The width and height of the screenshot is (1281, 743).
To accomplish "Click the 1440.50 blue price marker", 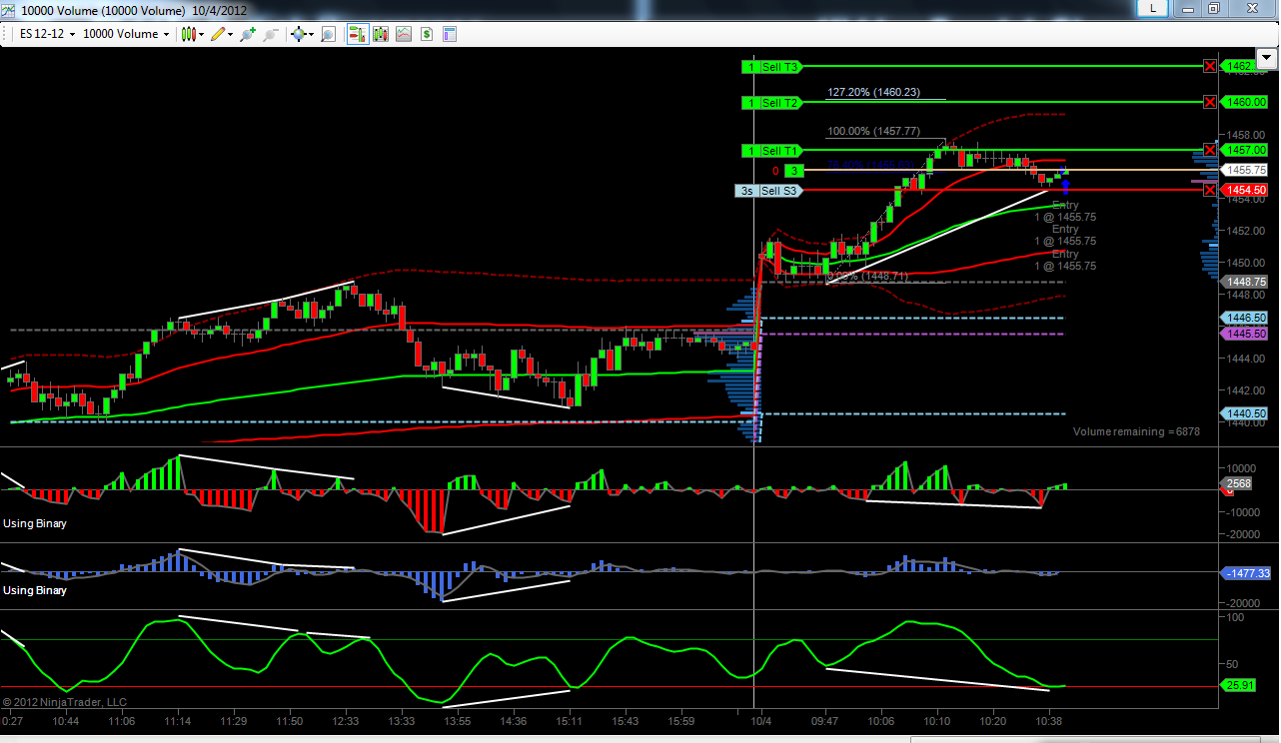I will [1246, 413].
